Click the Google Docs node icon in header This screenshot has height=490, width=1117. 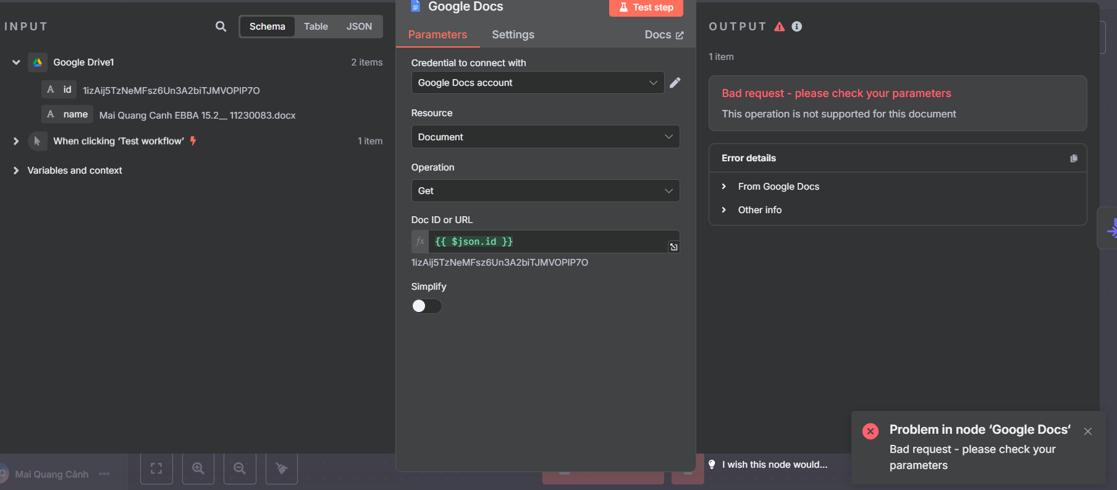pos(416,6)
